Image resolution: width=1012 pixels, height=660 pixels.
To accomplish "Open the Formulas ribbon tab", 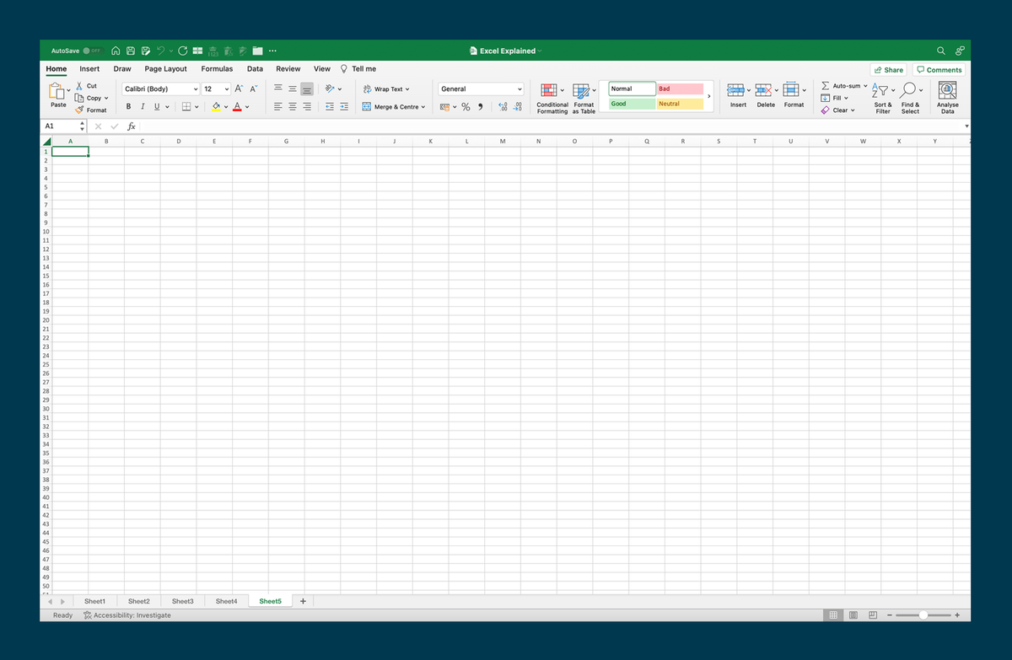I will [x=217, y=69].
